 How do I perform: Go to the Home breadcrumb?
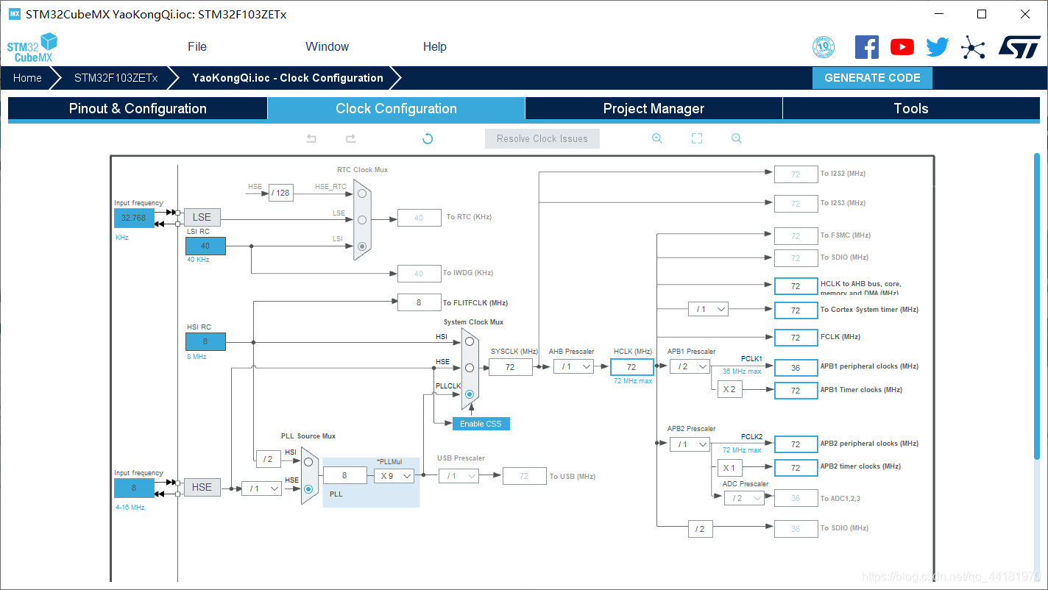tap(27, 78)
